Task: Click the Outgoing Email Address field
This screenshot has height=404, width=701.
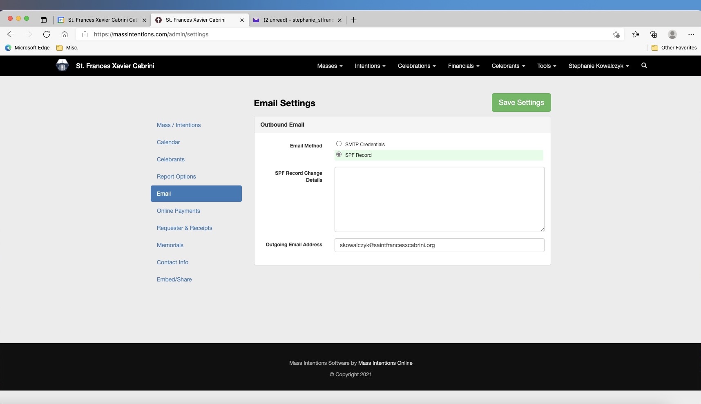Action: click(439, 245)
